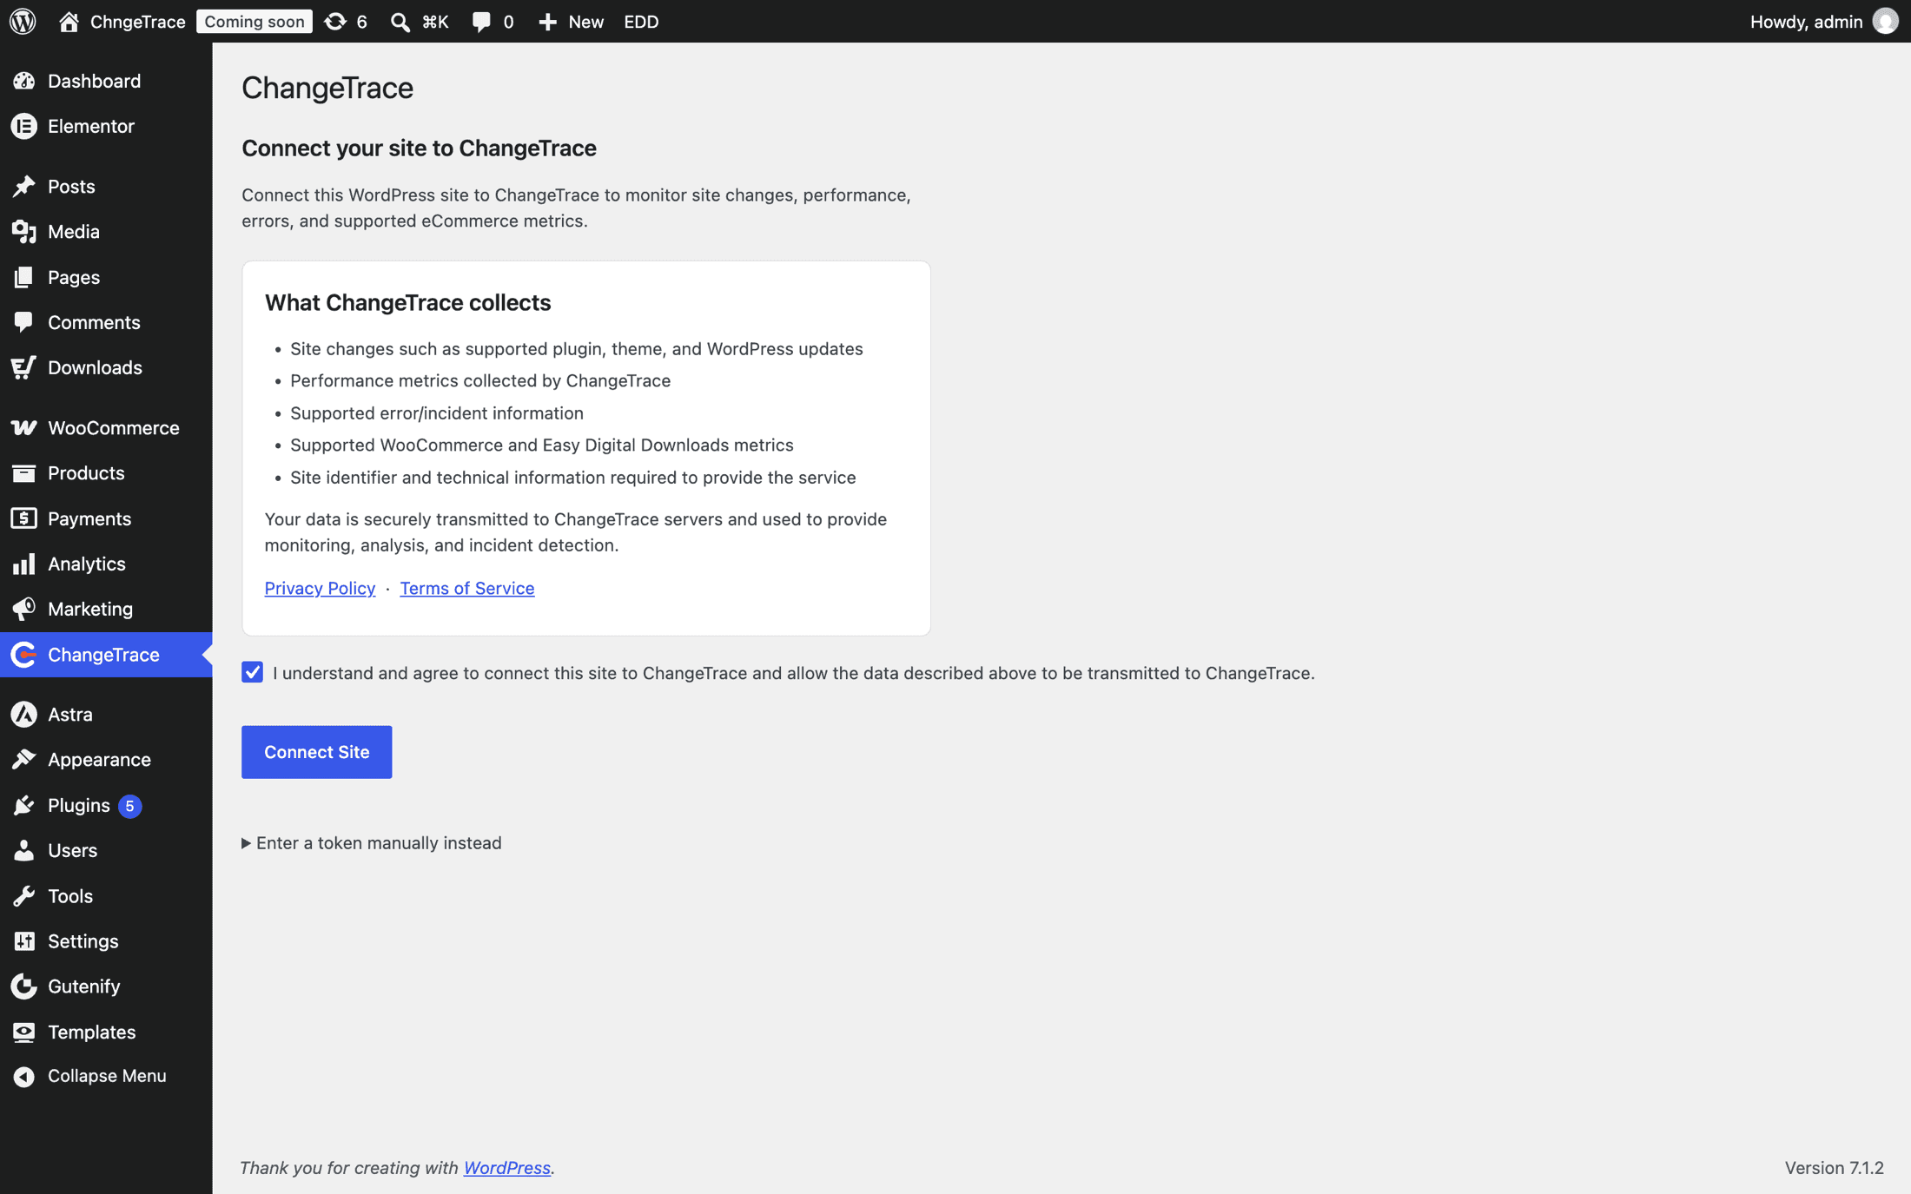
Task: Click the Tools wrench icon
Action: coord(24,895)
